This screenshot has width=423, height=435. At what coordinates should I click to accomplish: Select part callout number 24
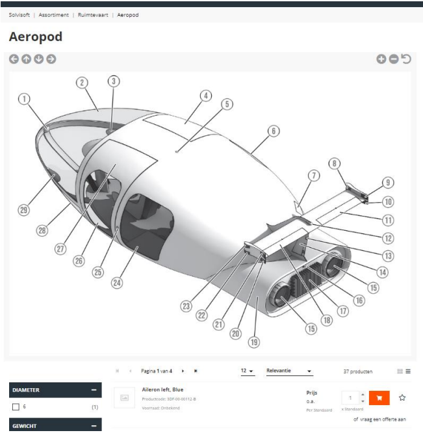(117, 283)
